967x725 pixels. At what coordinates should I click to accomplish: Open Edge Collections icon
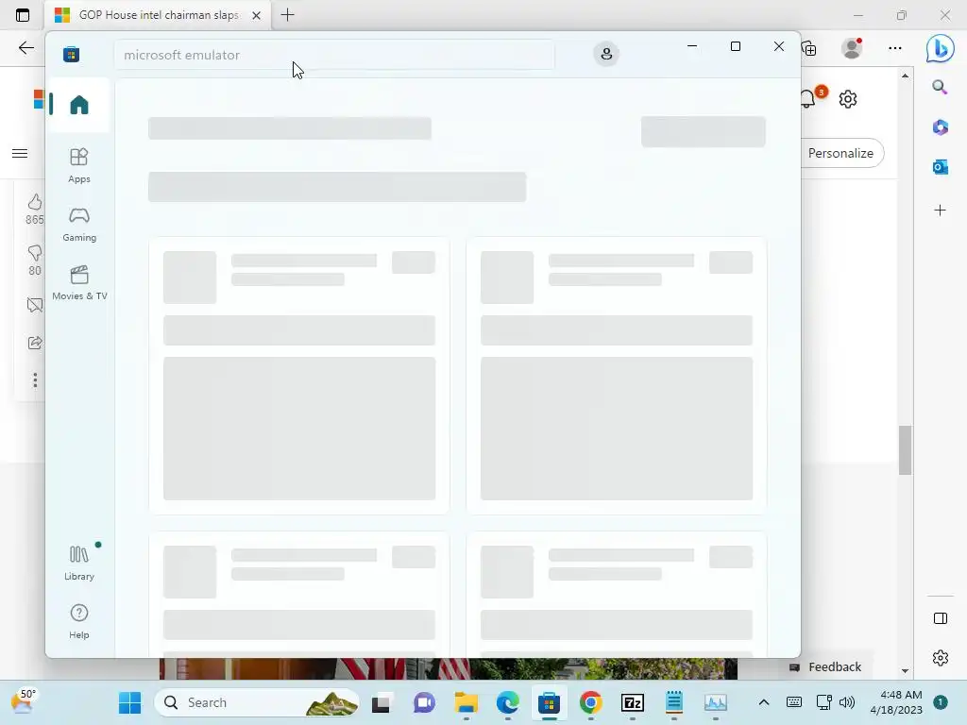pos(809,48)
